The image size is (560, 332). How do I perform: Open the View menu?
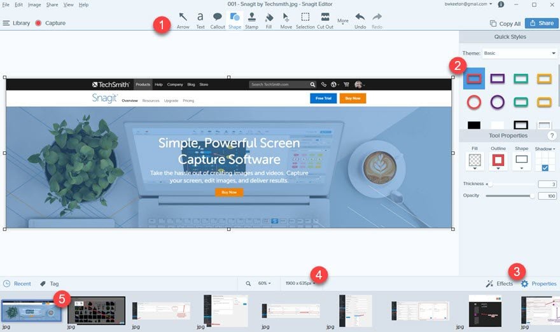click(x=69, y=4)
